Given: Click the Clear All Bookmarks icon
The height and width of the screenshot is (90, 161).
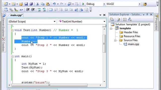Looking at the screenshot, I should pos(87,10).
